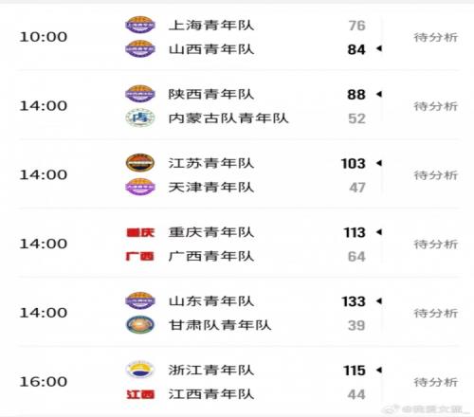Open 待分析 for the 10:00 match
The width and height of the screenshot is (474, 417).
tap(436, 37)
